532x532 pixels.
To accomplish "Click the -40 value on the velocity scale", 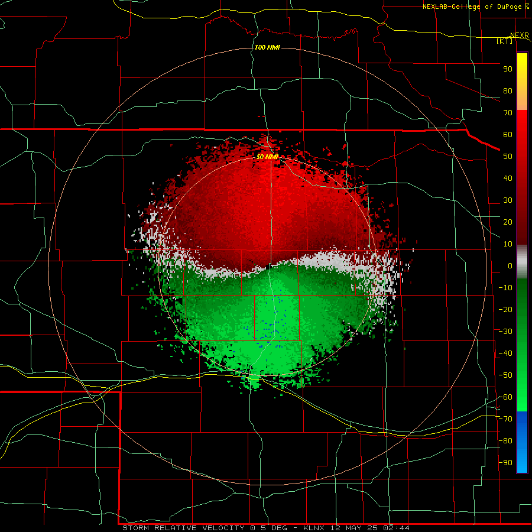I will pyautogui.click(x=505, y=353).
